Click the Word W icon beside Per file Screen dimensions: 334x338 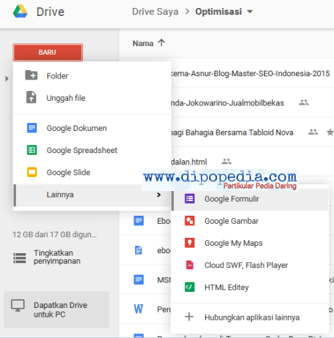138,309
